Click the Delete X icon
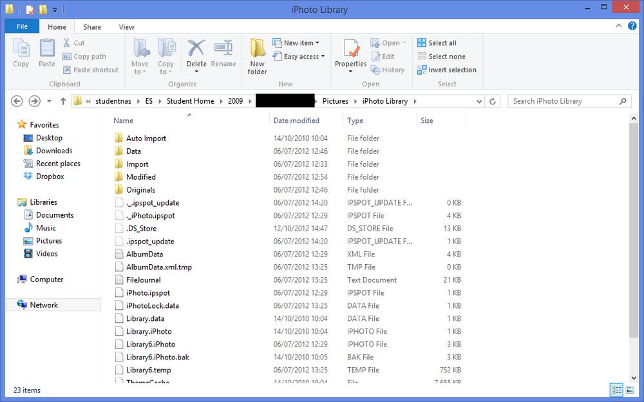Screen dimensions: 644x402 pyautogui.click(x=196, y=48)
